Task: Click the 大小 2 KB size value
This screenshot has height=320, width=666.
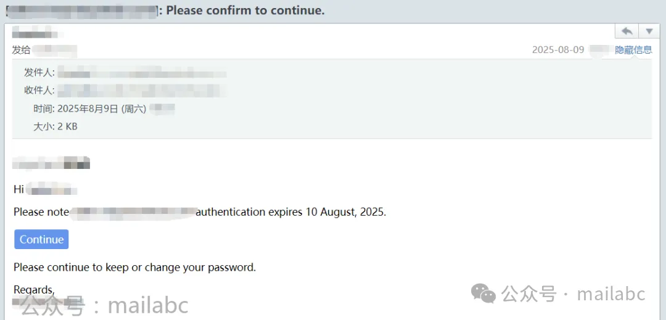Action: click(x=67, y=126)
